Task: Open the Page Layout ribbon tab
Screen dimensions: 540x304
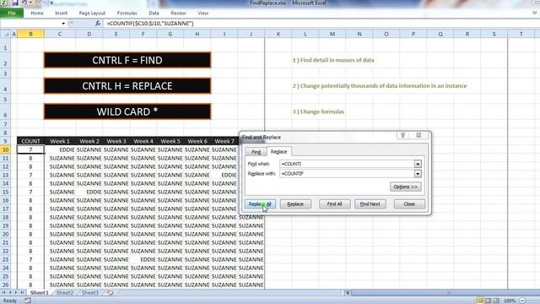Action: 92,14
